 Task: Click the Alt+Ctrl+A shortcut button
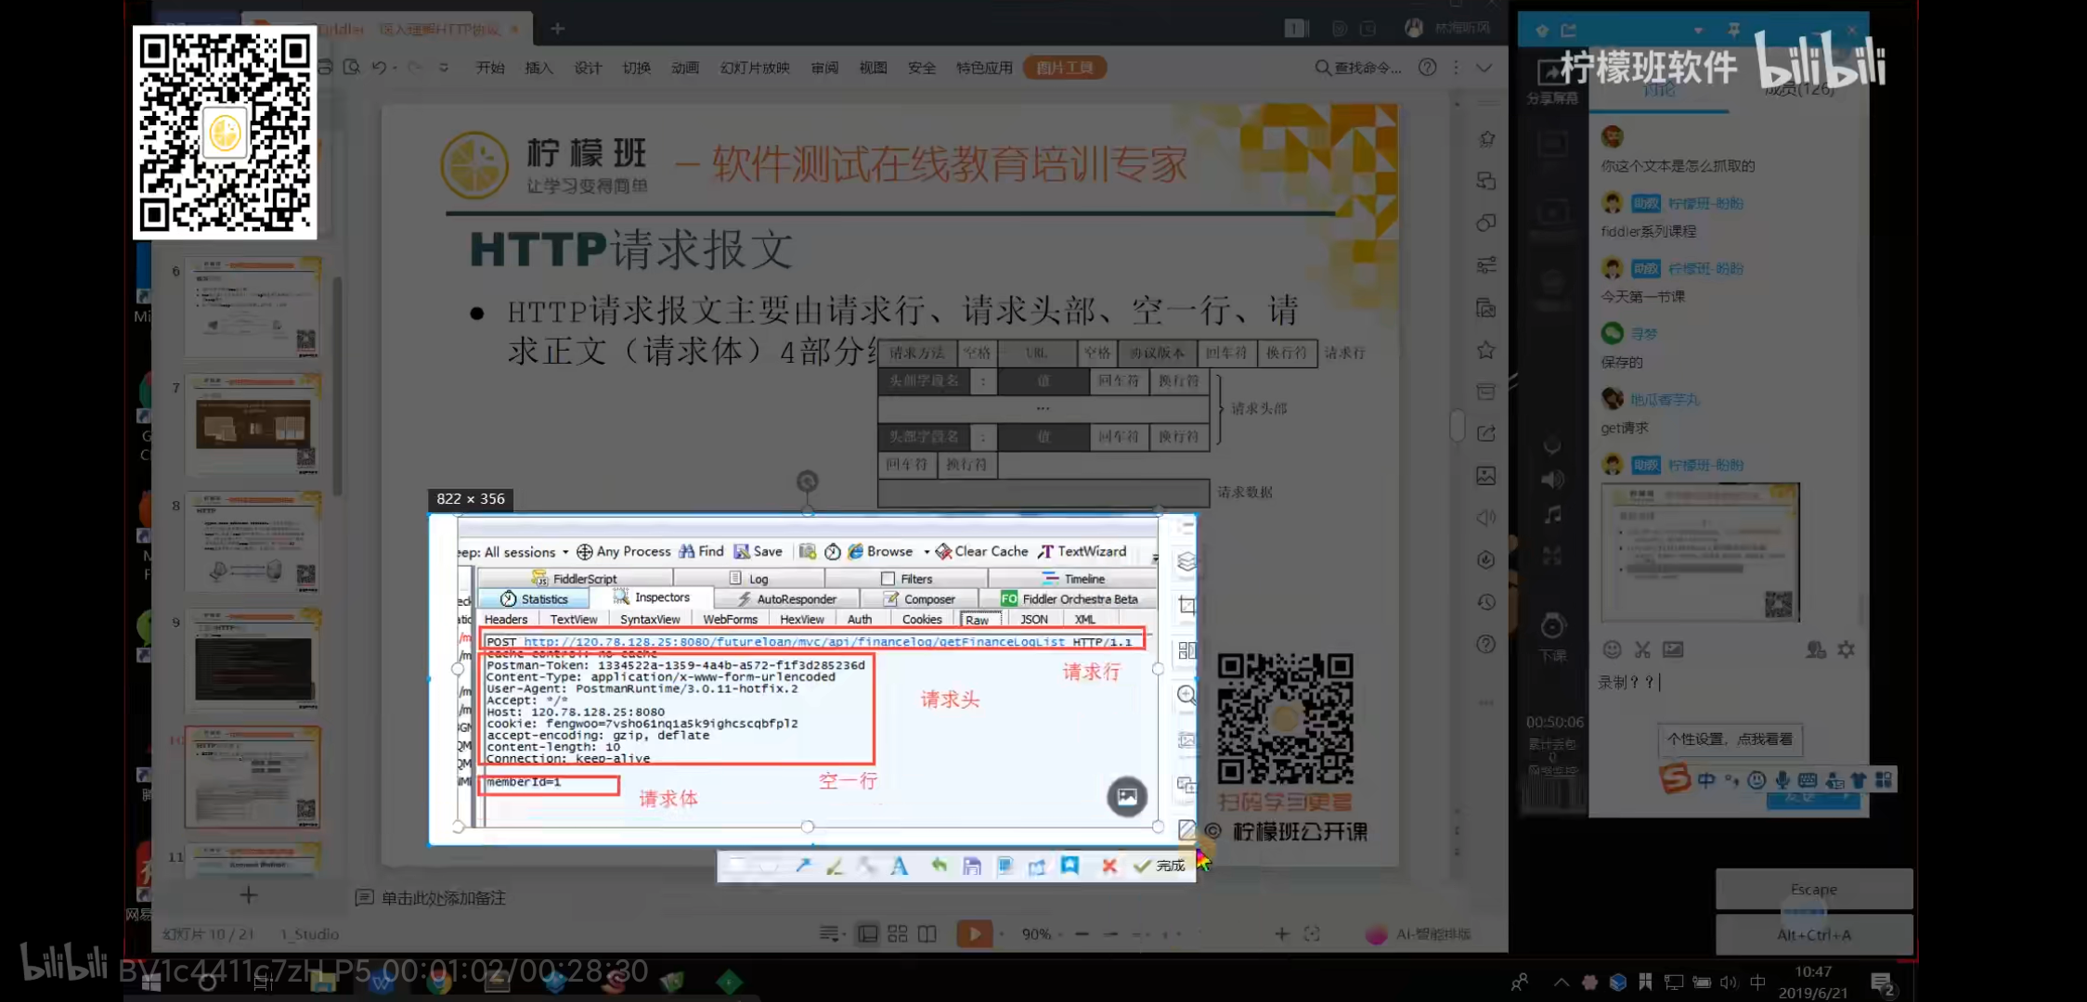(x=1814, y=934)
